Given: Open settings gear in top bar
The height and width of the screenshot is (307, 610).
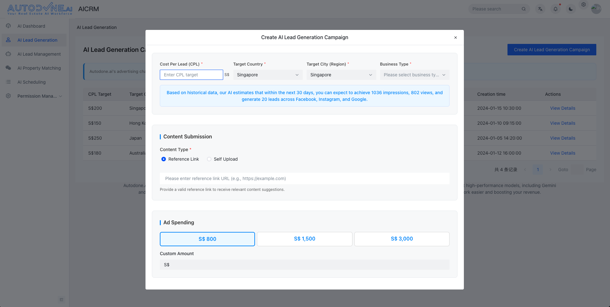Looking at the screenshot, I should pyautogui.click(x=584, y=4).
